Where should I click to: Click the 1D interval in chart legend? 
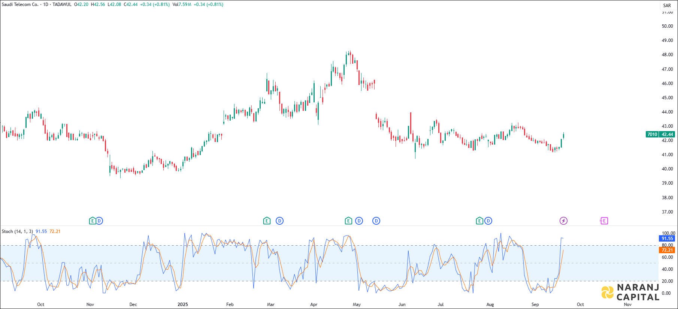[x=46, y=4]
